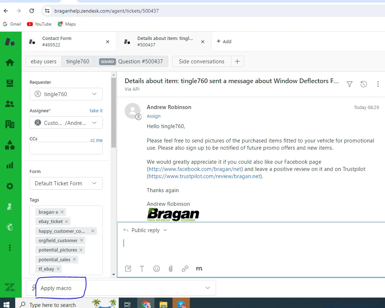This screenshot has height=308, width=385.
Task: Open ticket options three-dot menu
Action: coord(378,84)
